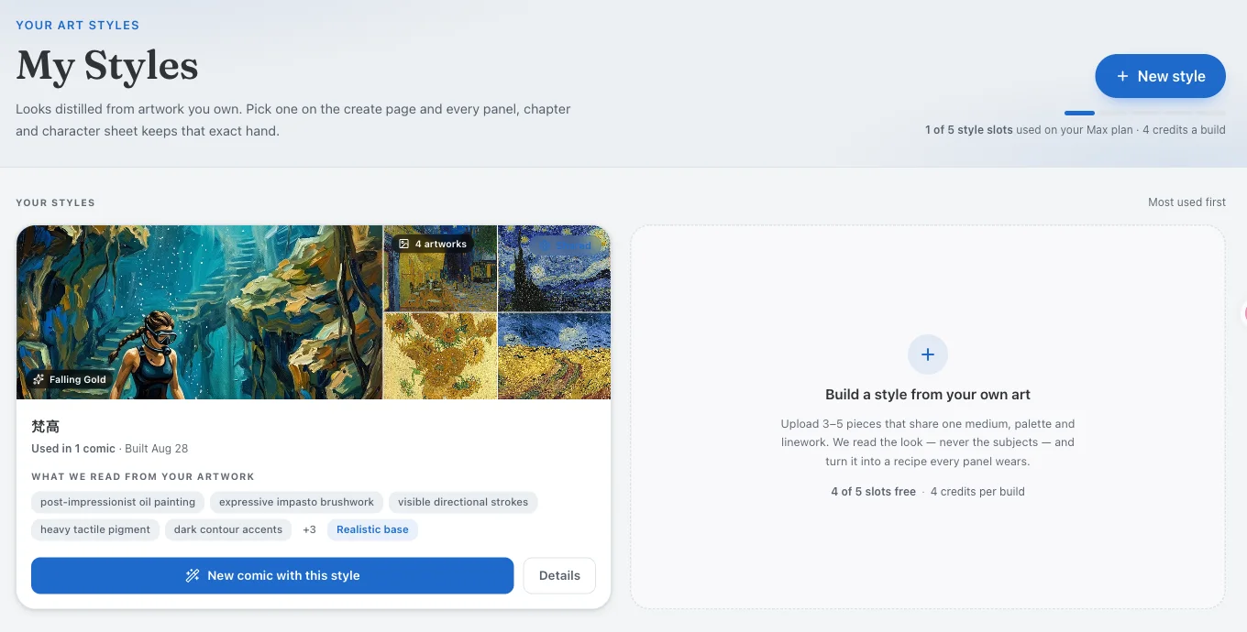Click the plus circle to build a style
The image size is (1247, 632).
(x=928, y=354)
